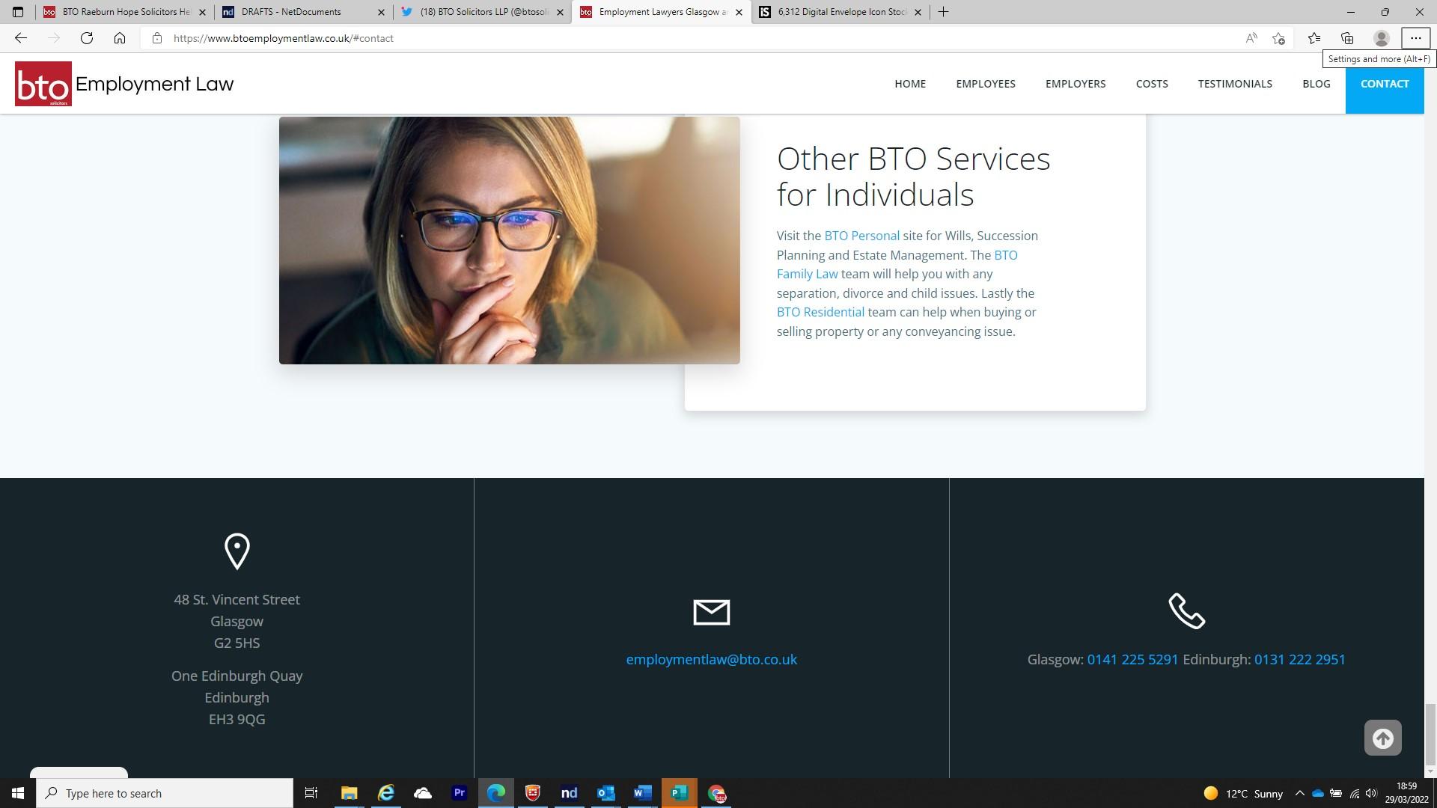Click the phone handset icon
The image size is (1437, 808).
click(x=1186, y=611)
